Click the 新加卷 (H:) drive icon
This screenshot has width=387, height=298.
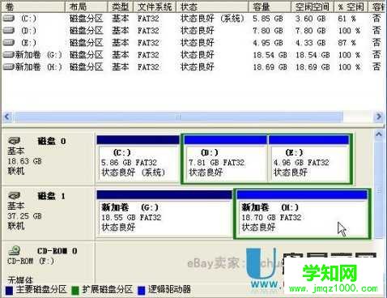9,66
